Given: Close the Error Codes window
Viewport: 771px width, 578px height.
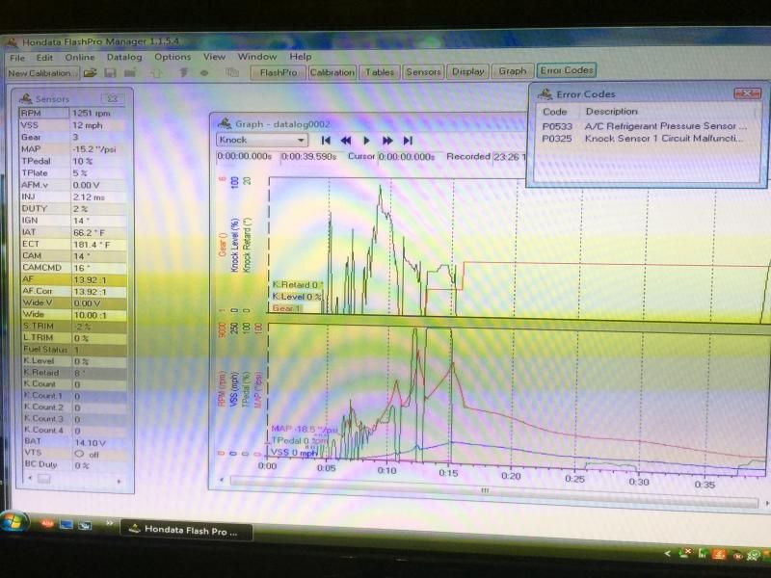Looking at the screenshot, I should click(747, 93).
